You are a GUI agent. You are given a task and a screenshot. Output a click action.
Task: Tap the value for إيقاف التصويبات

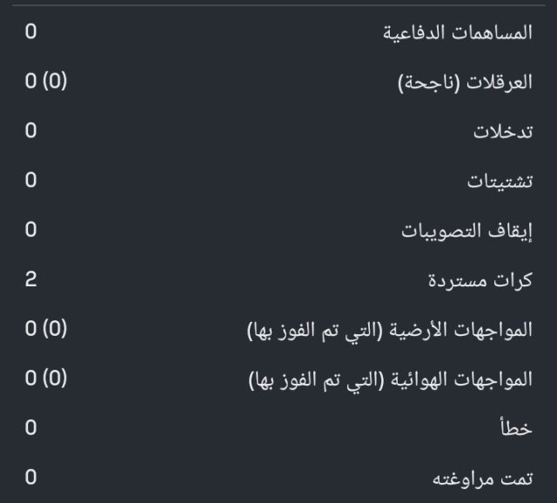tap(30, 231)
